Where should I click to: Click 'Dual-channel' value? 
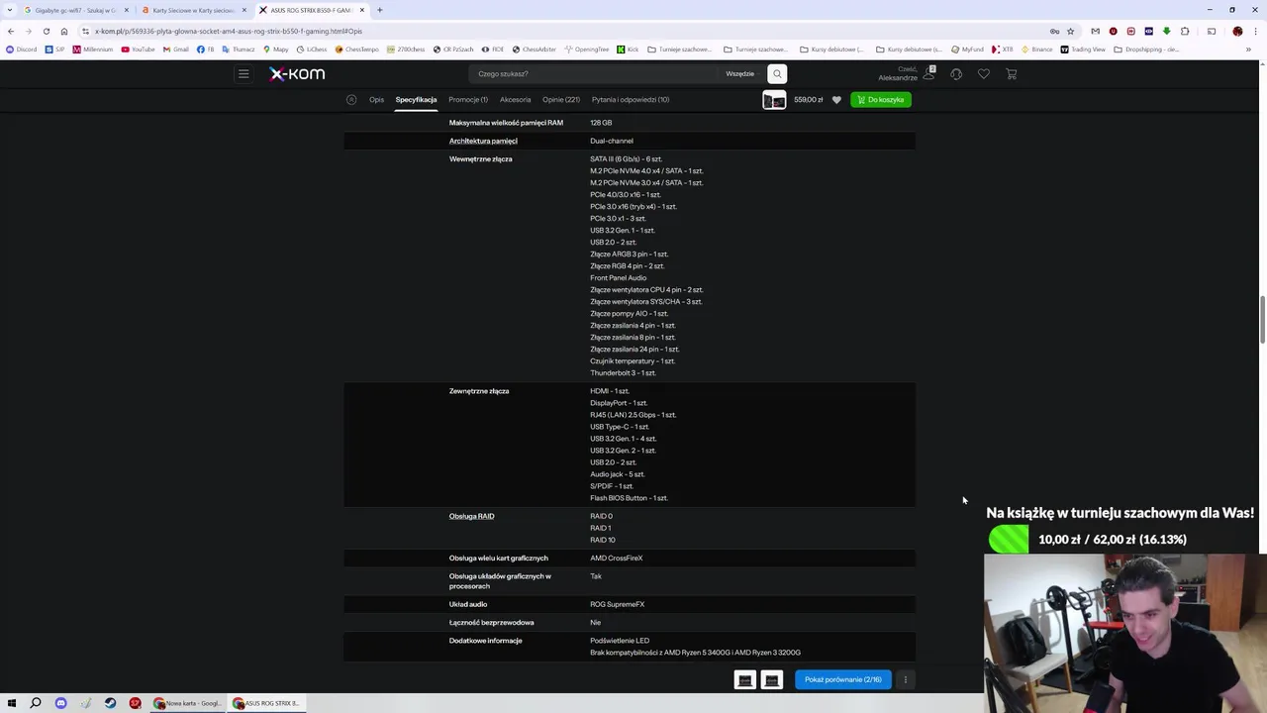coord(612,141)
